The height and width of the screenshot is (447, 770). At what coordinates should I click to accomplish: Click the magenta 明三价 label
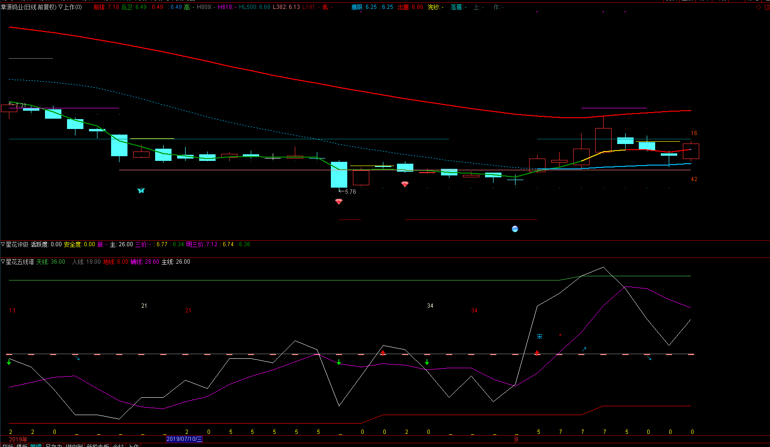point(195,244)
